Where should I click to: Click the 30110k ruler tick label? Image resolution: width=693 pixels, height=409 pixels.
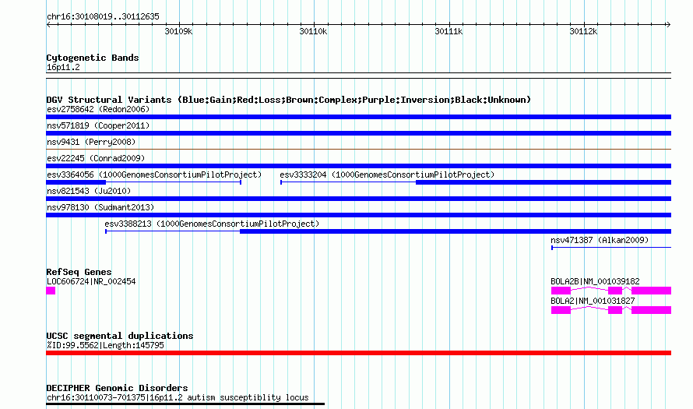(x=313, y=31)
